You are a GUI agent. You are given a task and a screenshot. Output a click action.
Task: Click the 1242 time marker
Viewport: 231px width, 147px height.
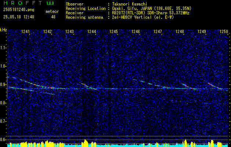[47, 31]
